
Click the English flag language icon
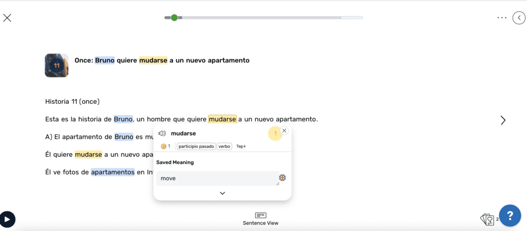[283, 178]
